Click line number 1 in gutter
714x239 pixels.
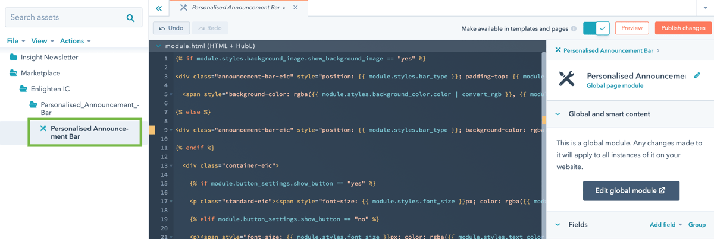click(166, 59)
